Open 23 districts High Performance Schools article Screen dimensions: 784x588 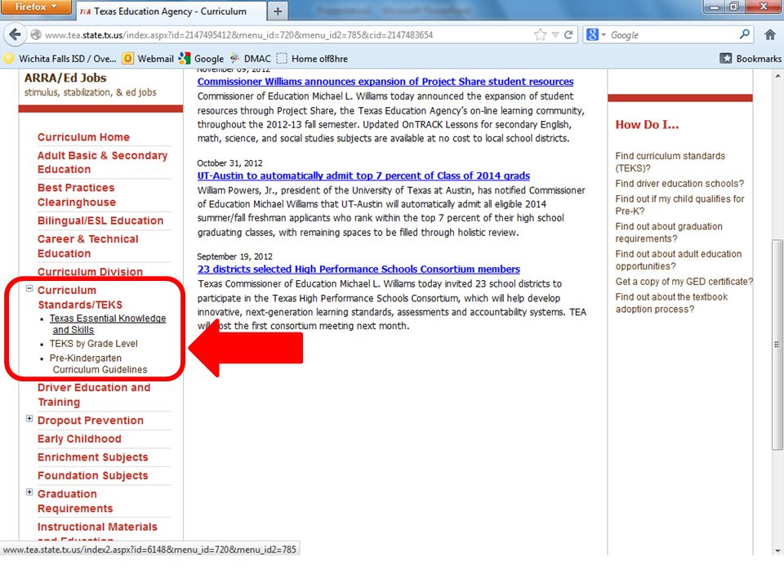pyautogui.click(x=359, y=269)
